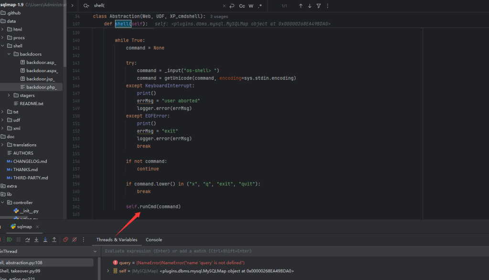The width and height of the screenshot is (489, 280).
Task: Click the Step Out debug icon
Action: pos(54,240)
